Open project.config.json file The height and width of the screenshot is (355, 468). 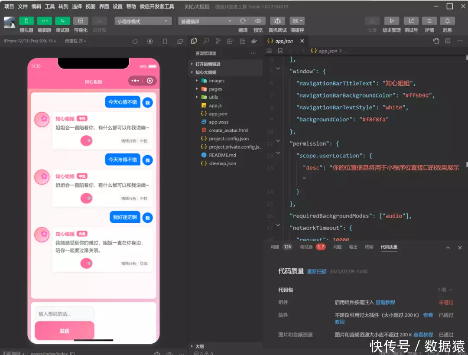tap(229, 139)
